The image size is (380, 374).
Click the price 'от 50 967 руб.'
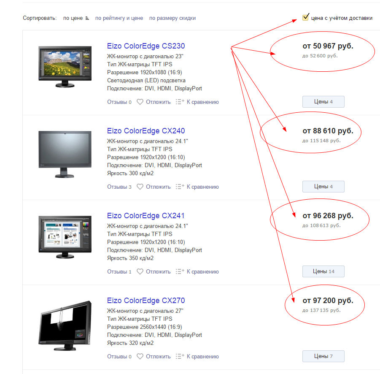coord(328,46)
